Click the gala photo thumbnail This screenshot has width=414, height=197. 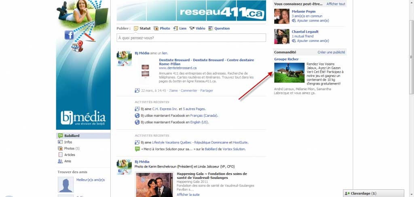point(154,185)
